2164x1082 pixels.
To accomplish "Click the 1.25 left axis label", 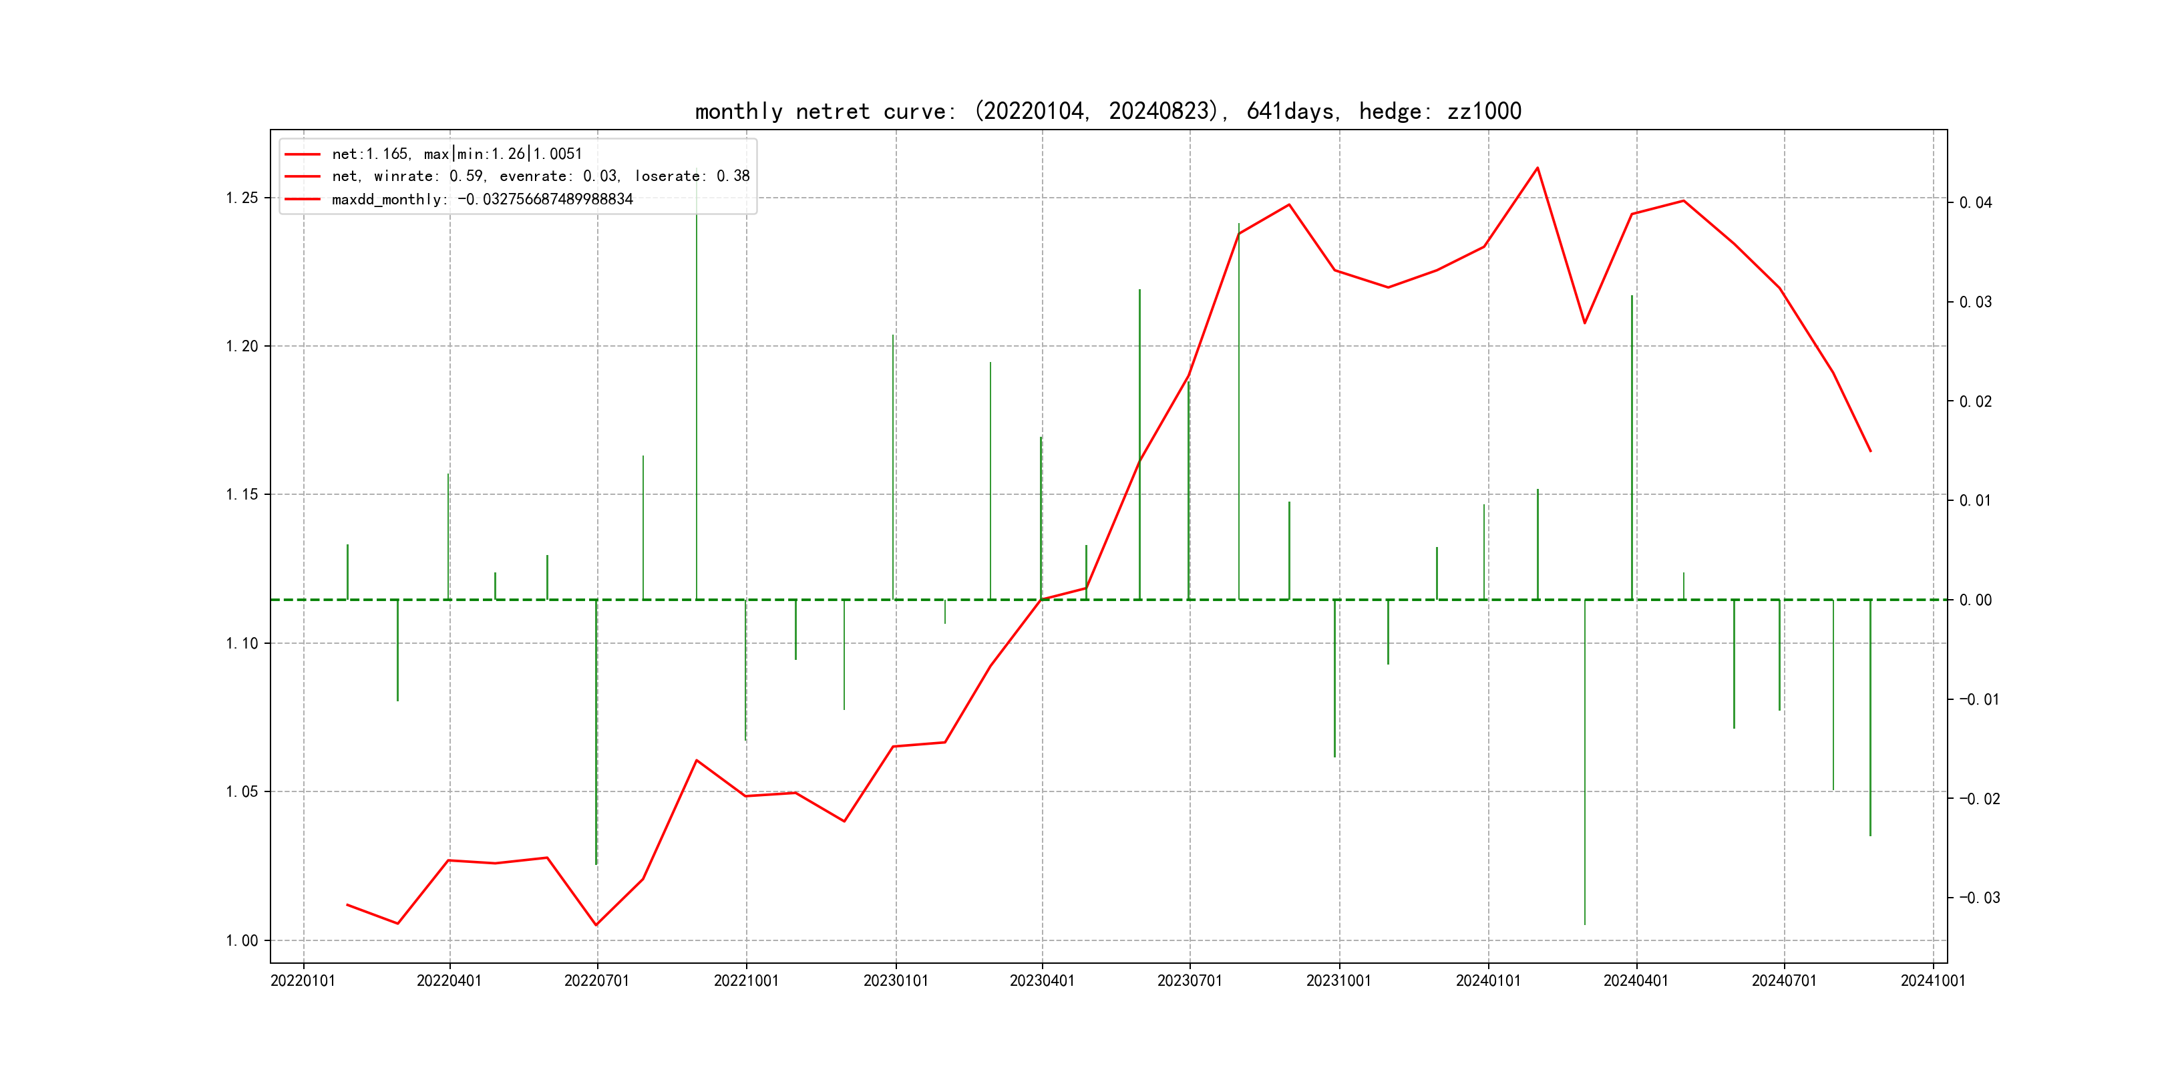I will tap(241, 198).
